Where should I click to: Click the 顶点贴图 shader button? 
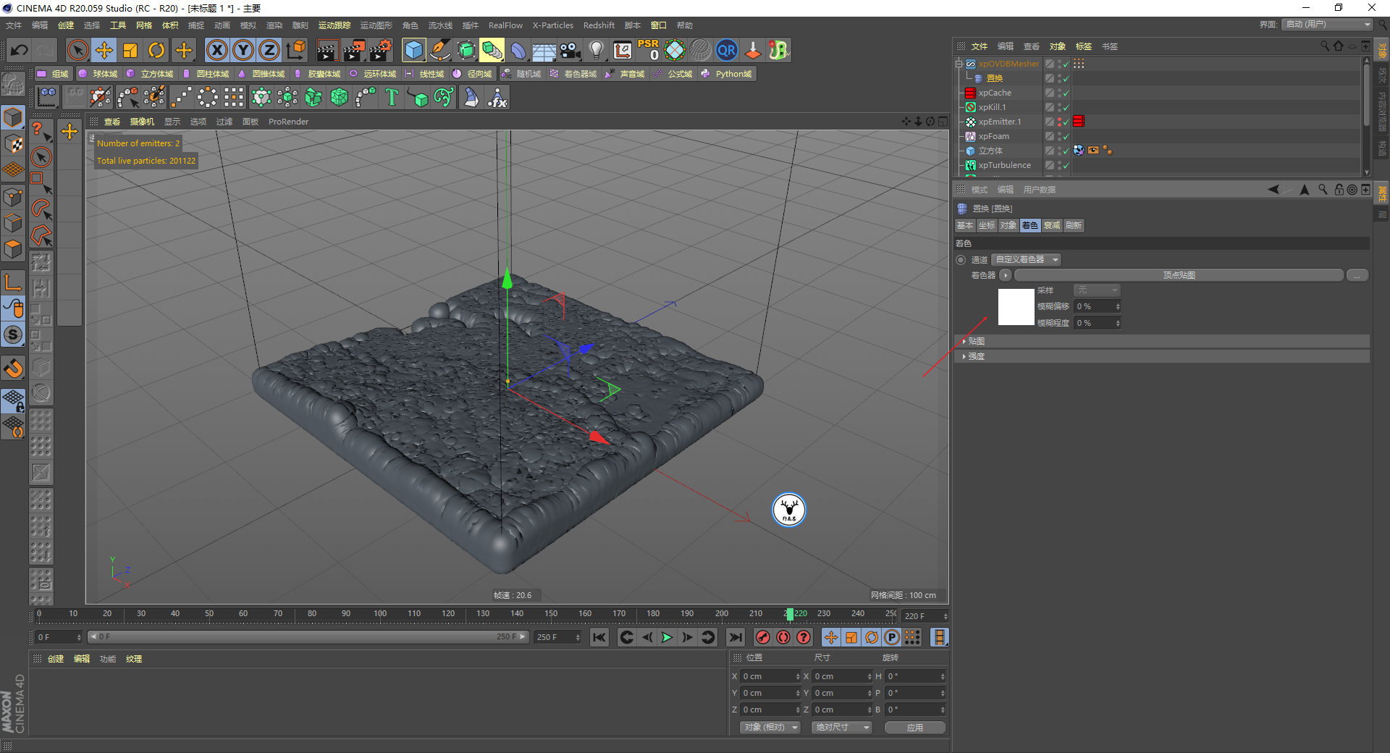[1178, 275]
